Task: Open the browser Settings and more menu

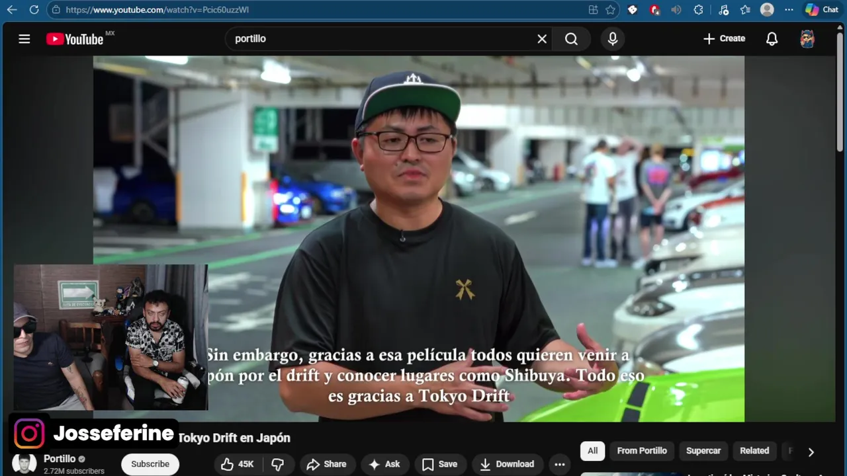Action: 788,10
